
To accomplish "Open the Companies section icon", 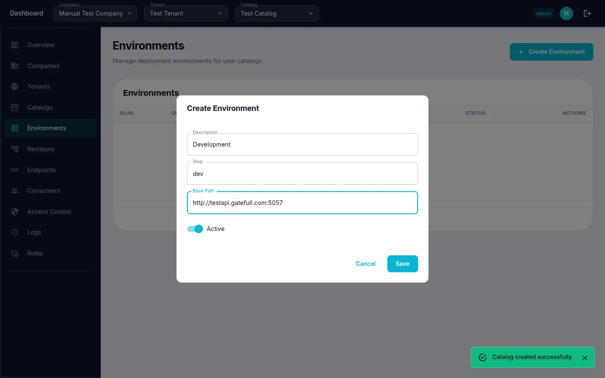I will (15, 66).
